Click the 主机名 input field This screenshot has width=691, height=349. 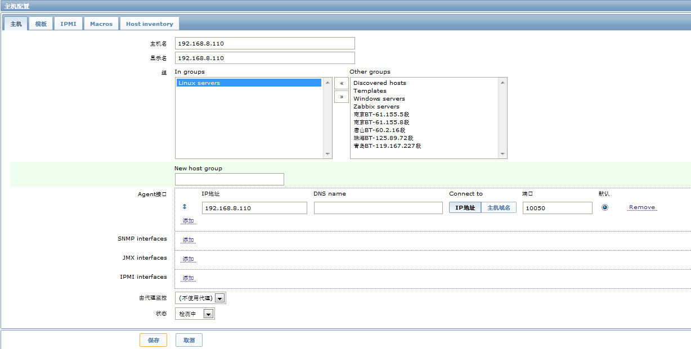(x=265, y=43)
